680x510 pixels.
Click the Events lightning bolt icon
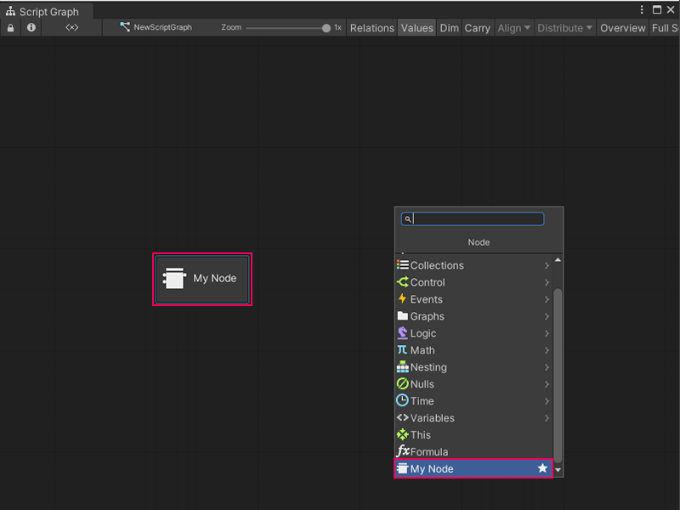(401, 299)
